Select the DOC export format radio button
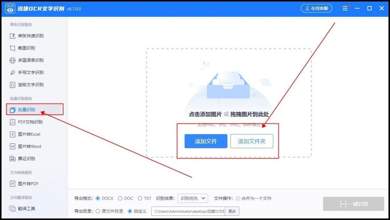 (x=120, y=198)
